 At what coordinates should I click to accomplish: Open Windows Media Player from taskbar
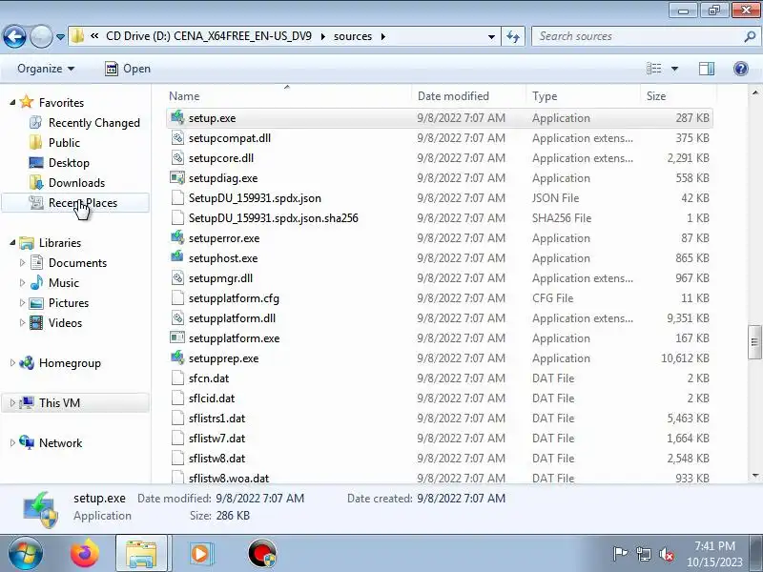(200, 554)
